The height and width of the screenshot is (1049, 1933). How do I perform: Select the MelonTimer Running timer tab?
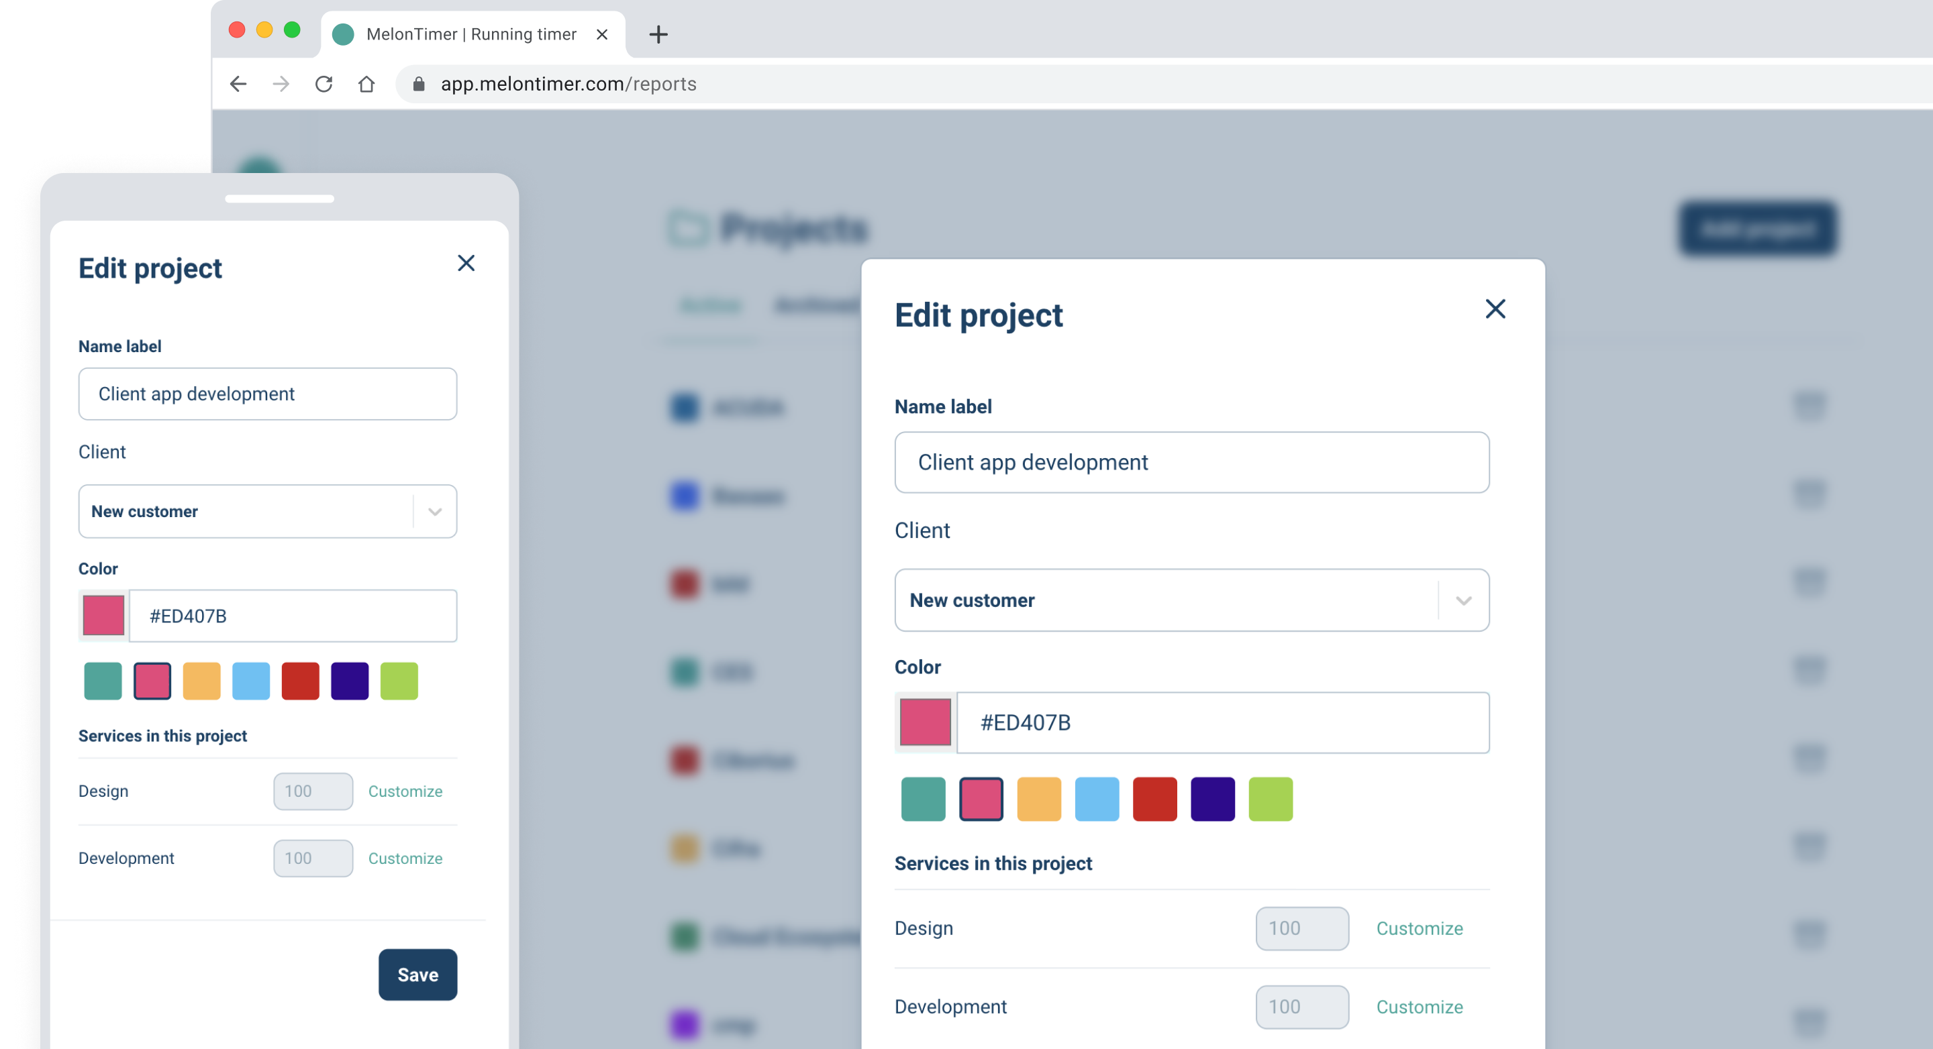[x=470, y=34]
